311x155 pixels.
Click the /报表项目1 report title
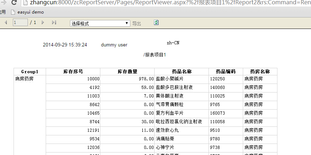pyautogui.click(x=155, y=55)
